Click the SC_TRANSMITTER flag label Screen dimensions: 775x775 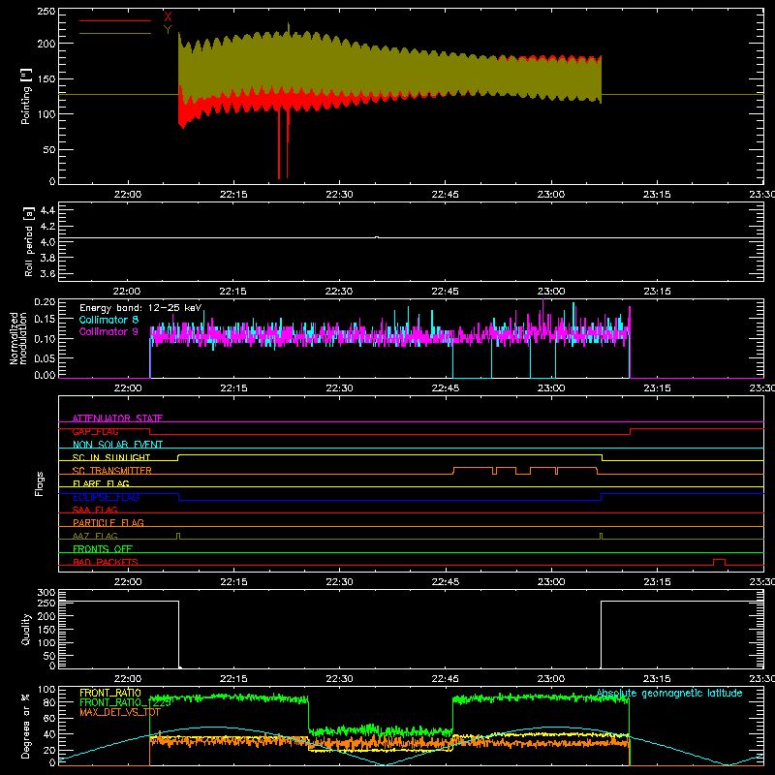click(x=112, y=471)
